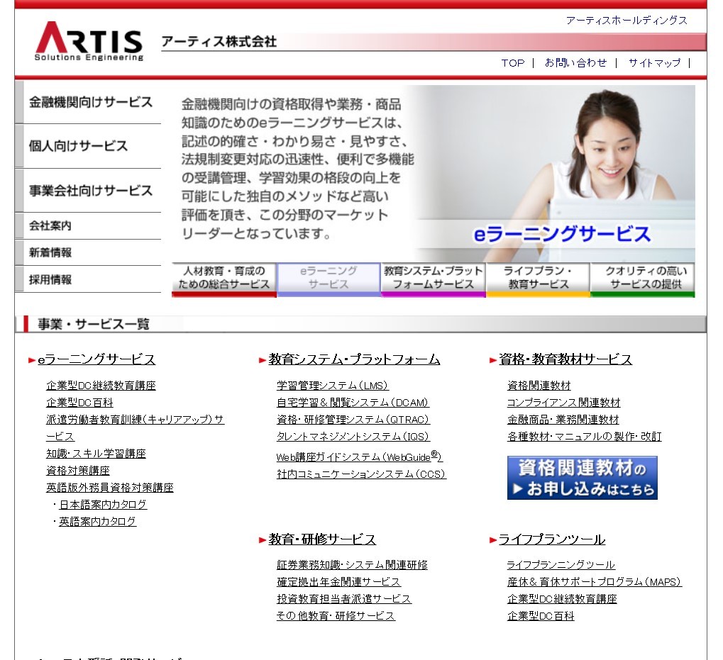
Task: Open ライフプランツール heading link
Action: click(552, 539)
